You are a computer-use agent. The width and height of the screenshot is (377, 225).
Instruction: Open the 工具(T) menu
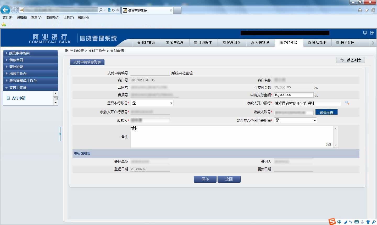click(x=69, y=18)
